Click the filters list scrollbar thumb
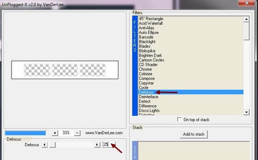The image size is (258, 160). tap(246, 31)
